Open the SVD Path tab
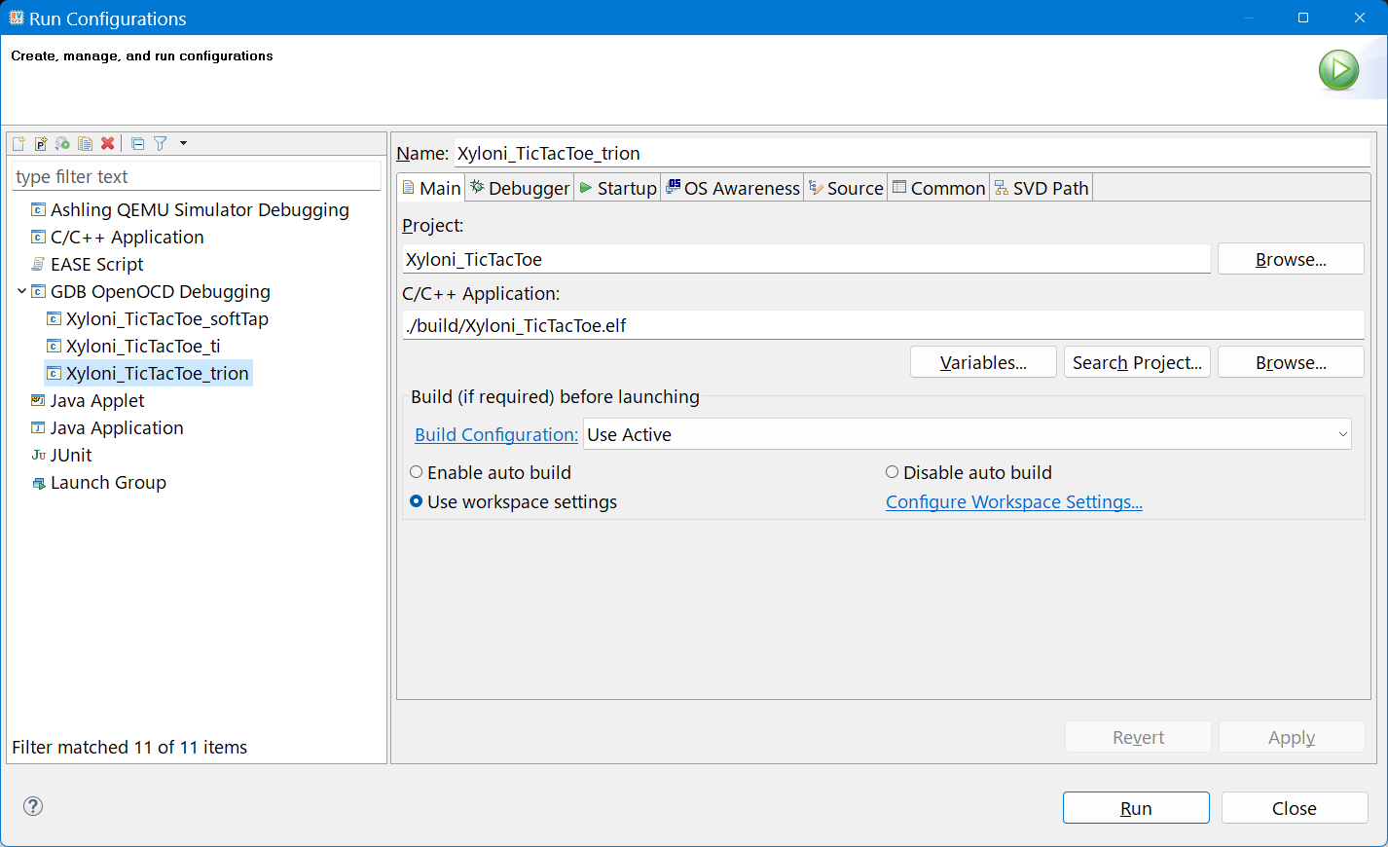 (1041, 188)
